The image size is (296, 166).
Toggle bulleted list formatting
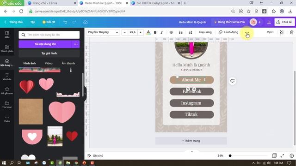click(181, 32)
